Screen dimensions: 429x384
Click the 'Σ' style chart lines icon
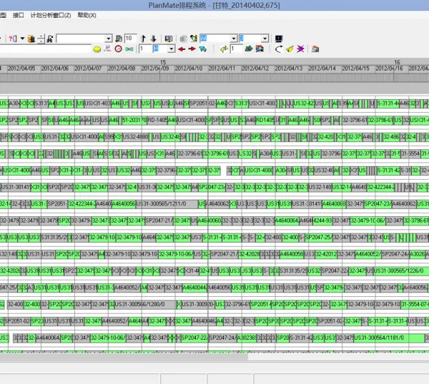point(107,49)
